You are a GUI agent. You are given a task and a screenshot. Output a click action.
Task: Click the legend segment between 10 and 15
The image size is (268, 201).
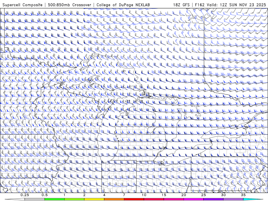click(154, 199)
